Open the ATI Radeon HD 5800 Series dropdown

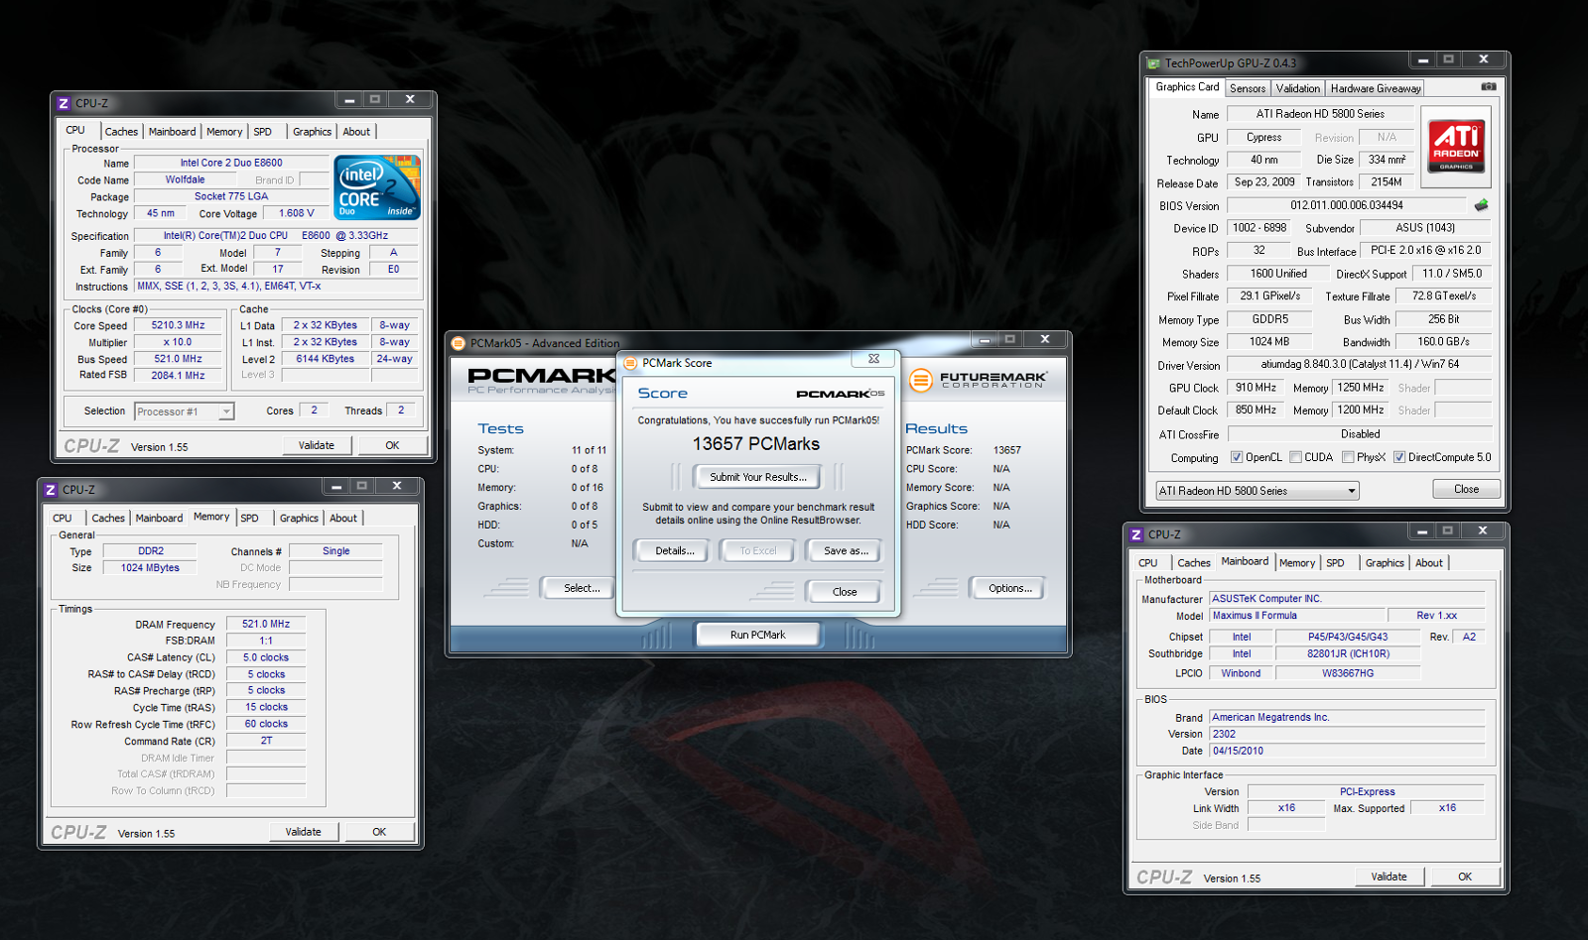point(1257,491)
